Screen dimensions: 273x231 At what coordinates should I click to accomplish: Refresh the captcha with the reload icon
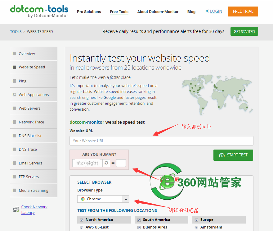pos(106,163)
